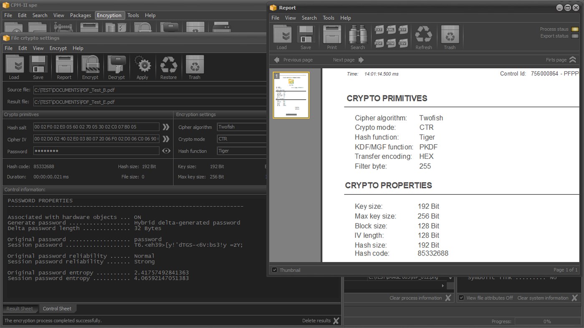This screenshot has height=328, width=584.
Task: Toggle password visibility eye icon
Action: [166, 151]
